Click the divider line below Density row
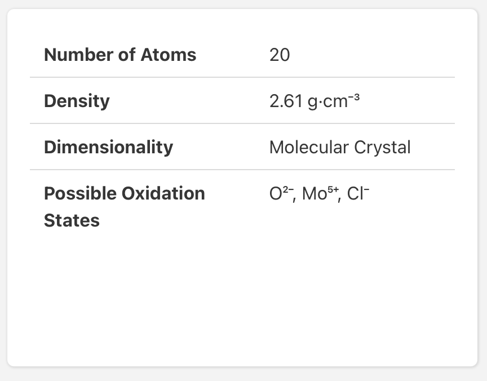The width and height of the screenshot is (487, 381). [242, 123]
